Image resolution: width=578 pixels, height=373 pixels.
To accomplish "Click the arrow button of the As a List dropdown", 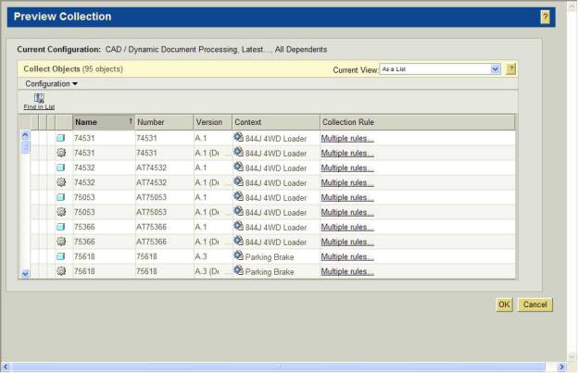I will [x=495, y=68].
